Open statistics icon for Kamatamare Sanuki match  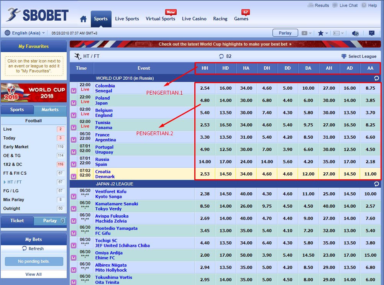click(x=74, y=209)
